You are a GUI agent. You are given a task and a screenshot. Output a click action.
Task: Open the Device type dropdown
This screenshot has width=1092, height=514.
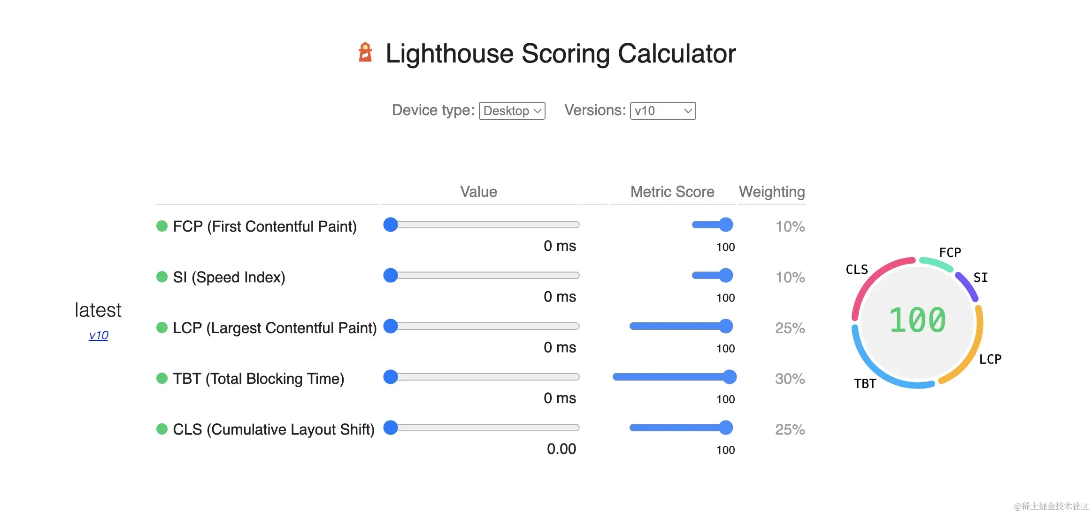(512, 111)
